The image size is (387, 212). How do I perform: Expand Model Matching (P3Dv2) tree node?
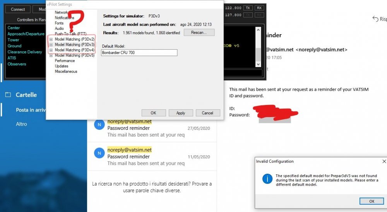click(51, 39)
